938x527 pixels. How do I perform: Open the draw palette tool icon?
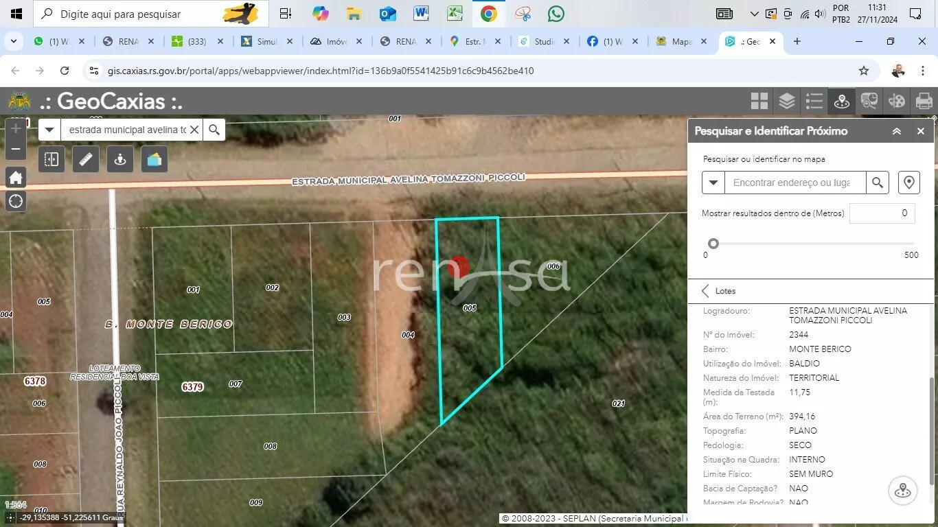click(x=897, y=102)
